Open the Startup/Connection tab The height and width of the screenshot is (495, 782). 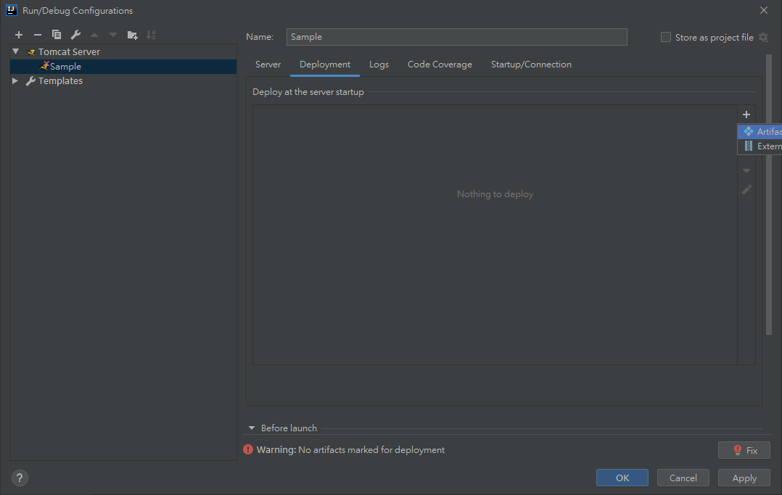(x=531, y=65)
